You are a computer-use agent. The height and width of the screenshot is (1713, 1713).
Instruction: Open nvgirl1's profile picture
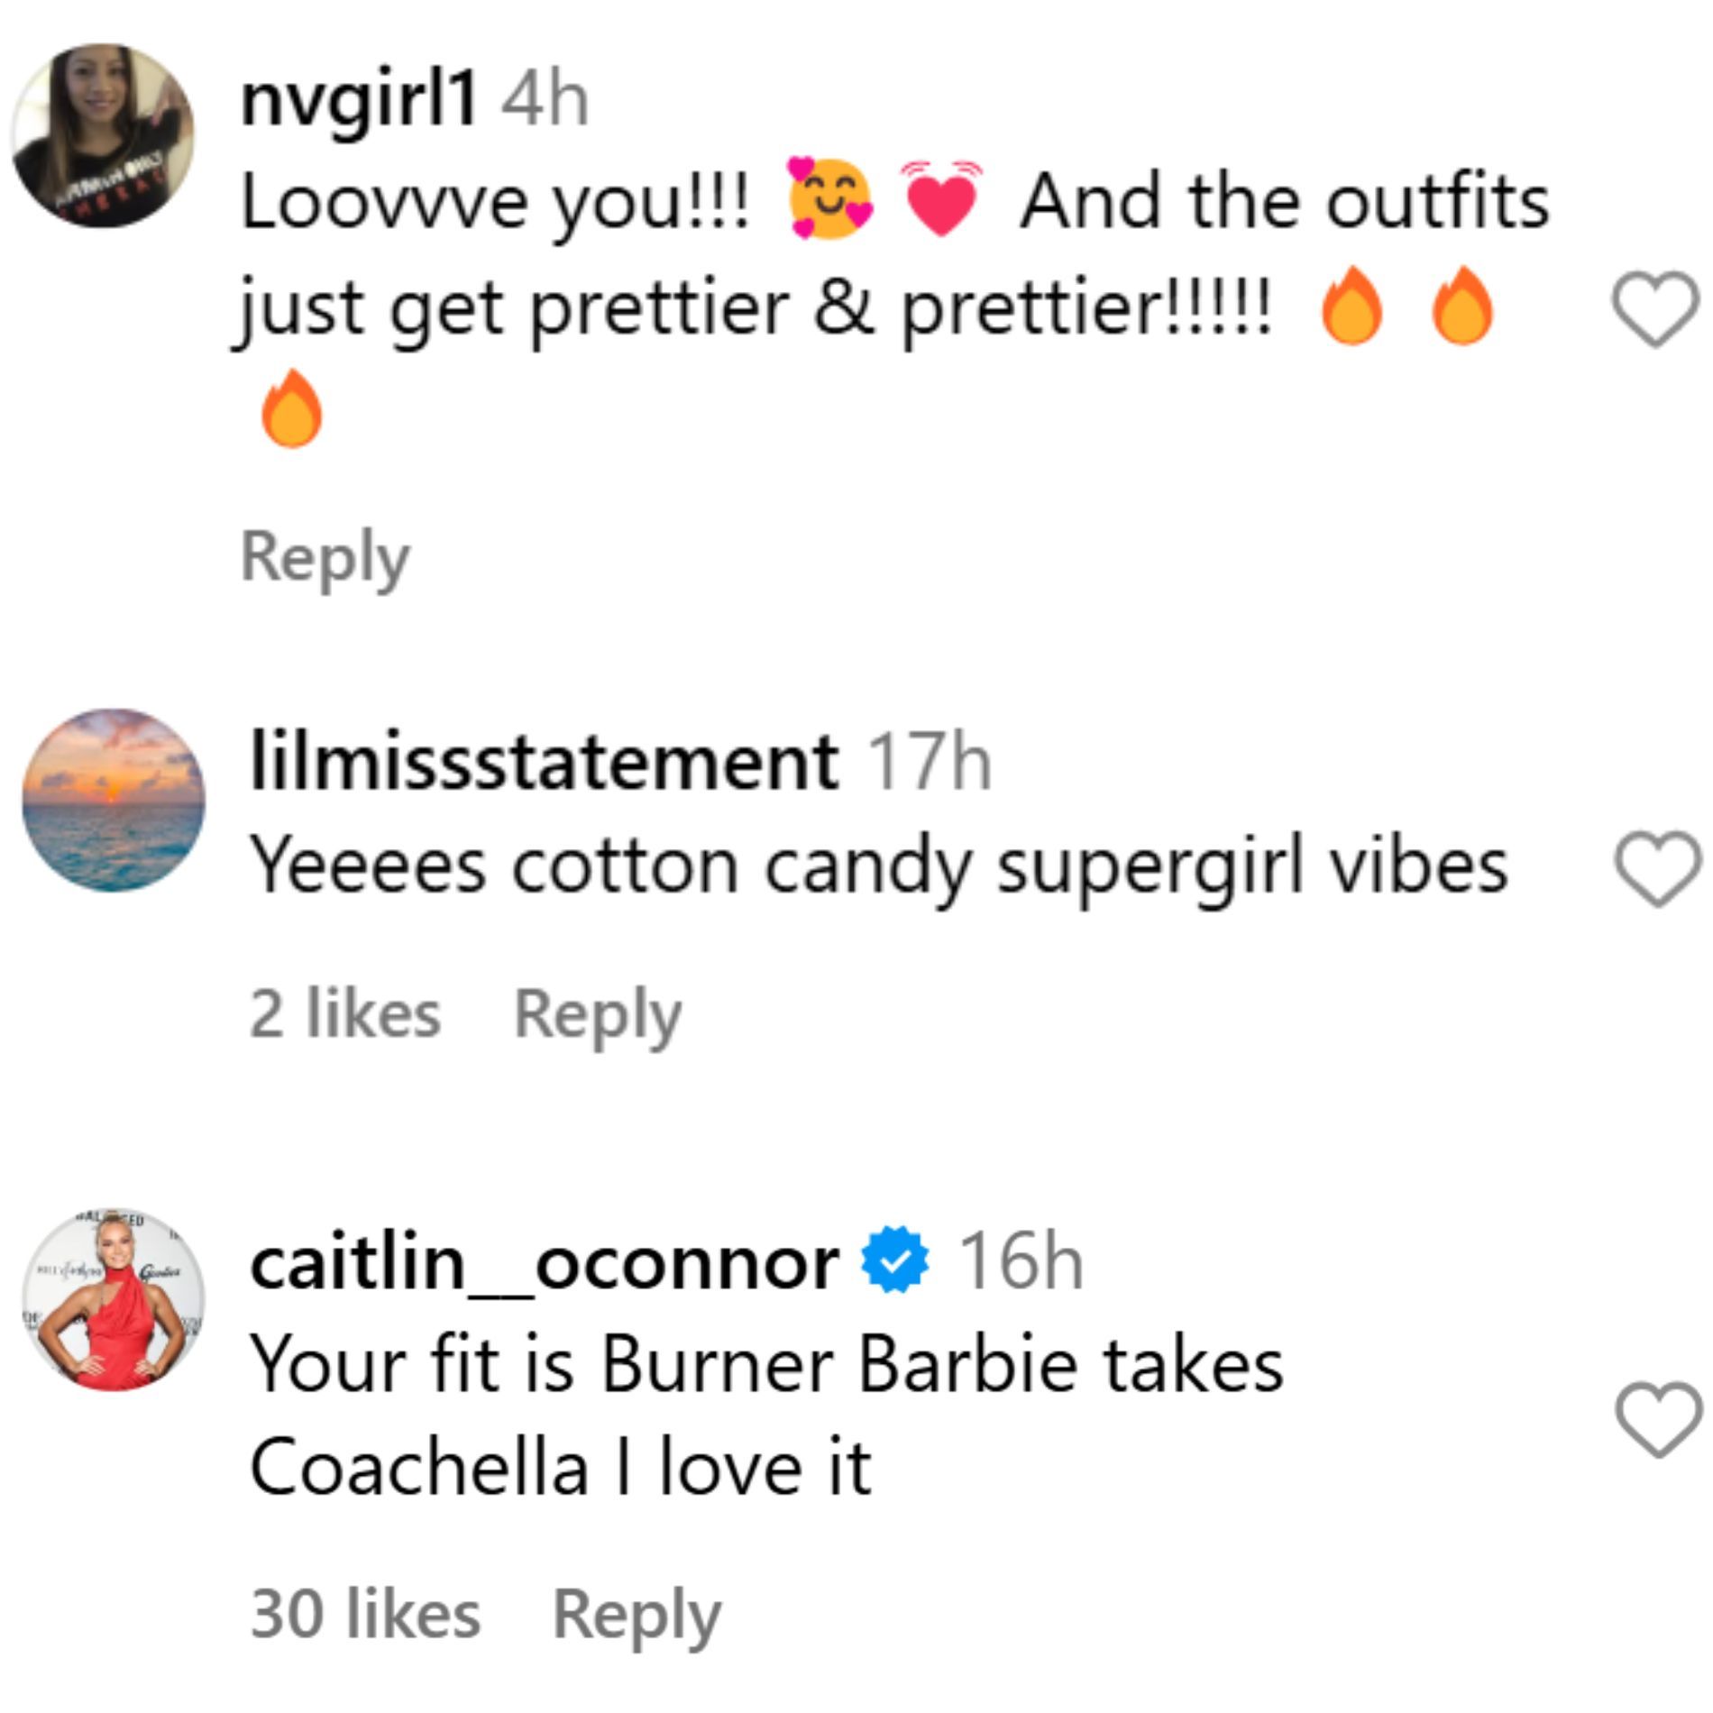click(103, 135)
